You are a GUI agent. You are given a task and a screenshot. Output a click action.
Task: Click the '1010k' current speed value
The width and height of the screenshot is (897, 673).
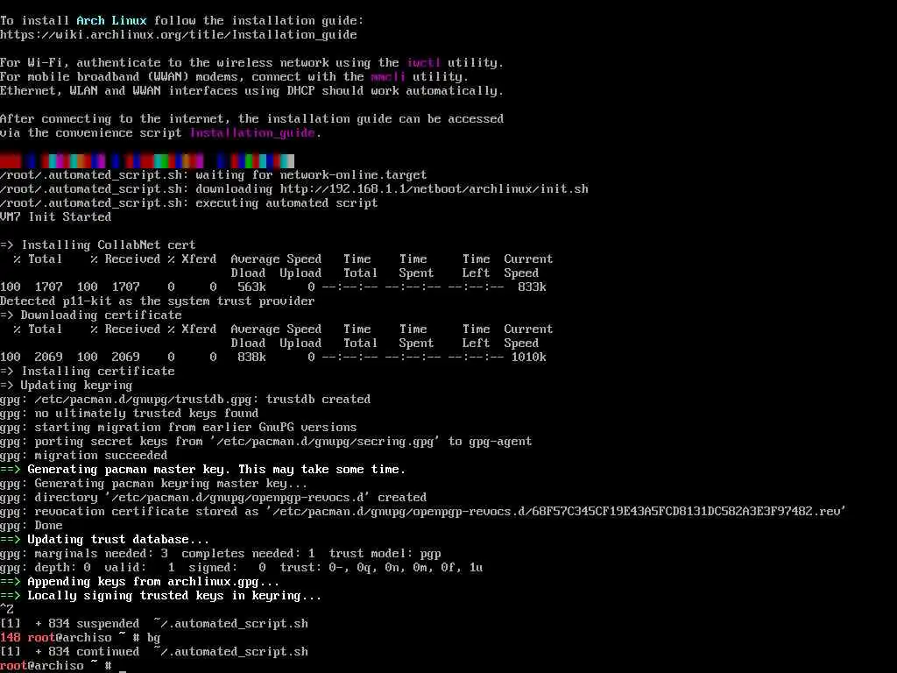tap(528, 358)
